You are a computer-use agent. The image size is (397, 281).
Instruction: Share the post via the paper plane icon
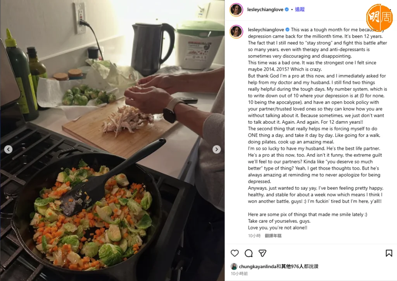click(262, 253)
